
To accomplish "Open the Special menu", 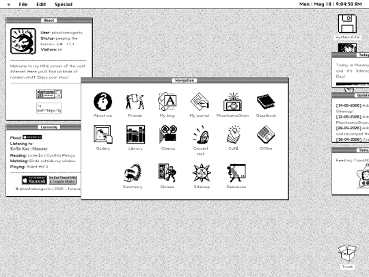I will [64, 4].
